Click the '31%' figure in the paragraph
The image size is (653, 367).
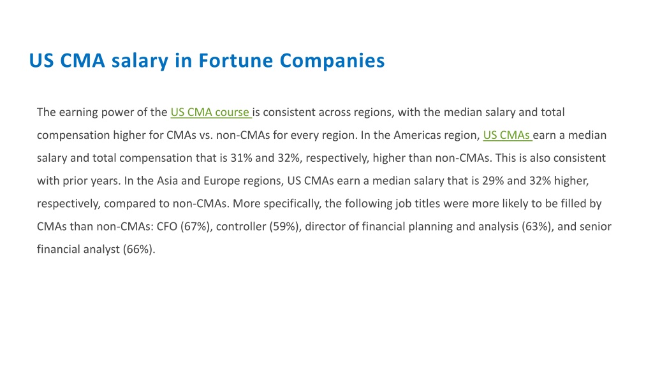(x=240, y=158)
